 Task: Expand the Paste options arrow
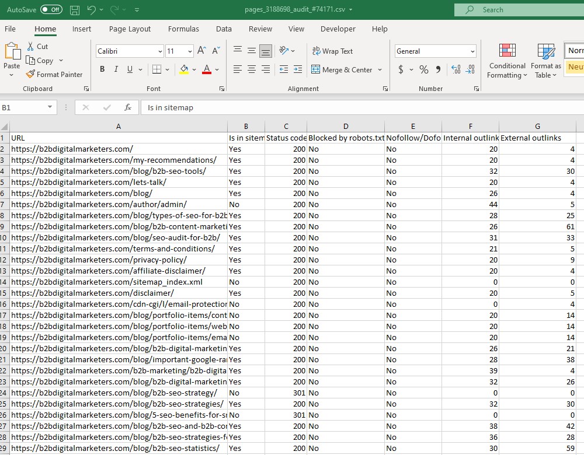(x=11, y=75)
